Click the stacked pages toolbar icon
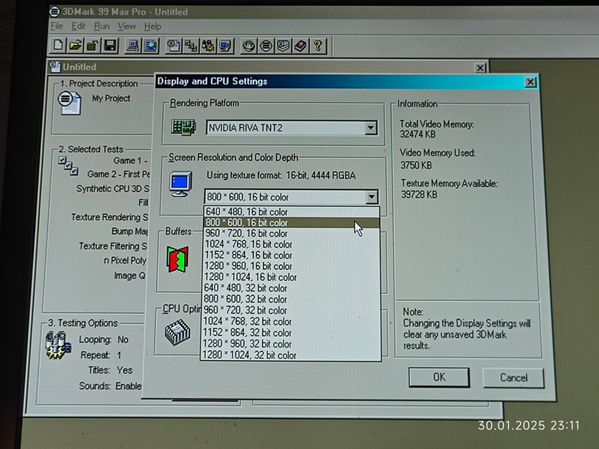The image size is (599, 449). pyautogui.click(x=283, y=46)
